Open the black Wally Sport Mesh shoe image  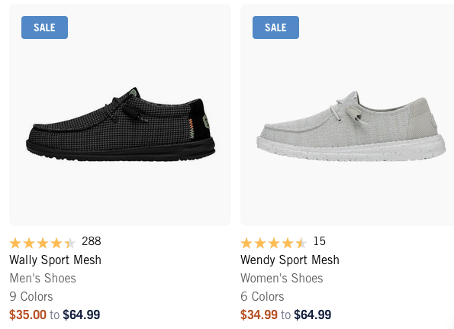pyautogui.click(x=121, y=124)
